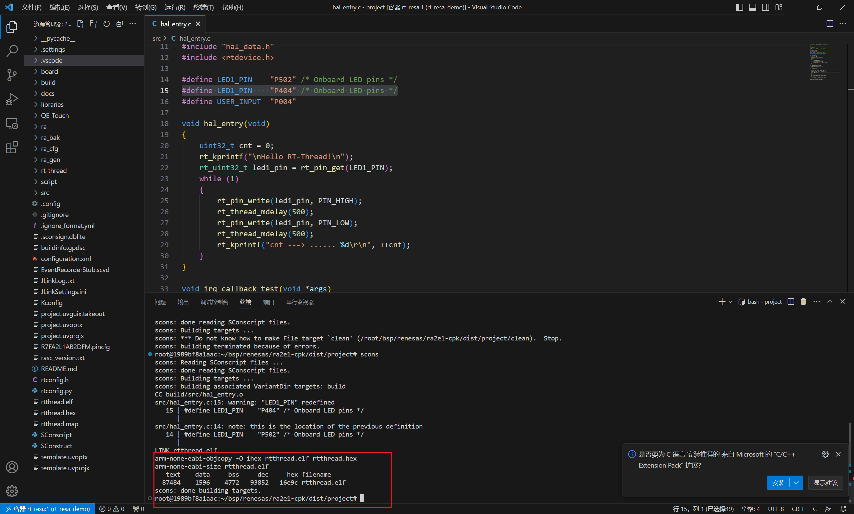Click the bash - project terminal label
This screenshot has height=514, width=854.
pos(761,302)
